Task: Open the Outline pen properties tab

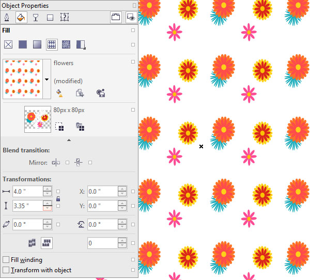Action: point(7,18)
